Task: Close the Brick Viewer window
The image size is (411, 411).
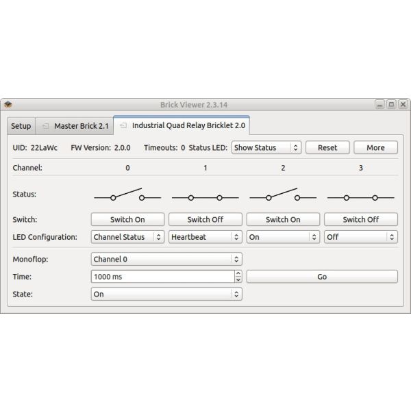Action: point(403,105)
